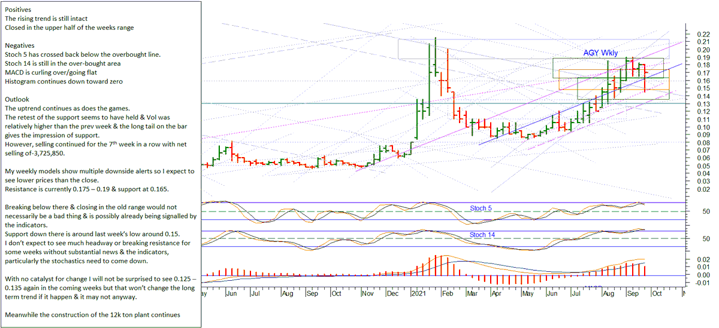Click the 'Apr' month label on the time axis
This screenshot has width=719, height=328.
coord(497,294)
